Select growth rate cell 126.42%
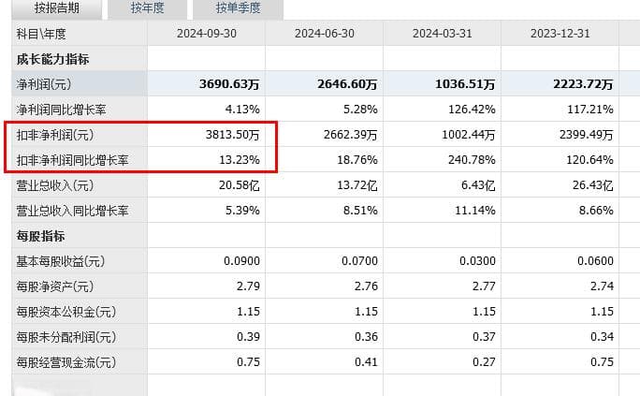The image size is (640, 396). [x=472, y=110]
